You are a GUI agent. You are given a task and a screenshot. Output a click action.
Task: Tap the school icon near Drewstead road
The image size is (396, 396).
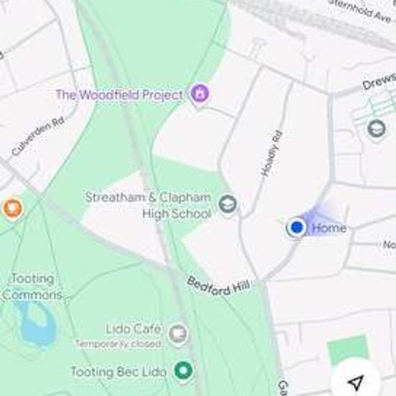pos(377,130)
